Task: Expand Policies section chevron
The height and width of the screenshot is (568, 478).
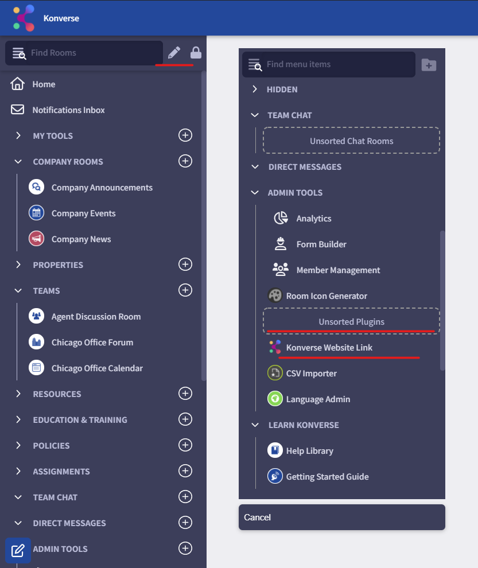Action: click(x=18, y=445)
